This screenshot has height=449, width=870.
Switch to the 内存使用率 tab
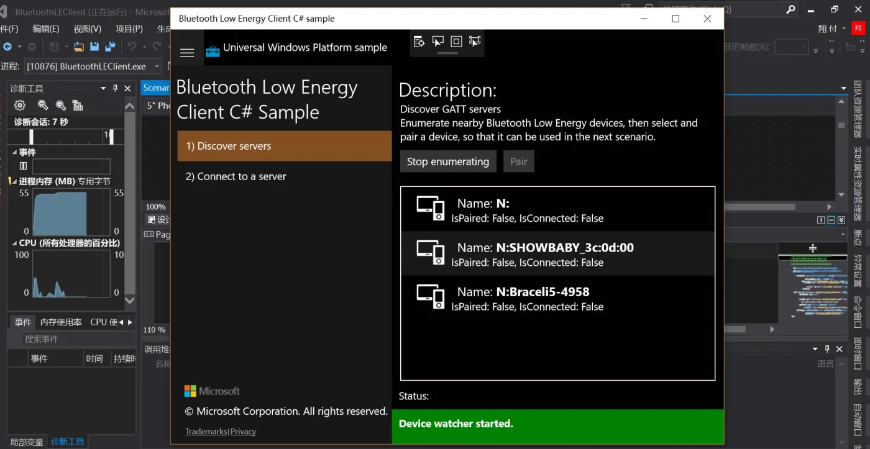[61, 322]
